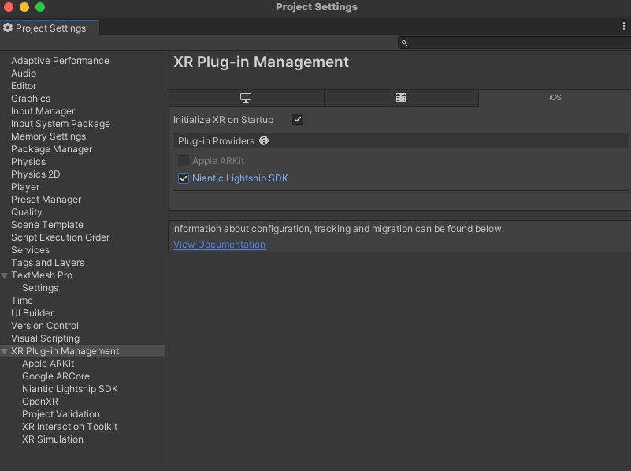Click the settings search field
Viewport: 631px width, 471px height.
(x=516, y=43)
